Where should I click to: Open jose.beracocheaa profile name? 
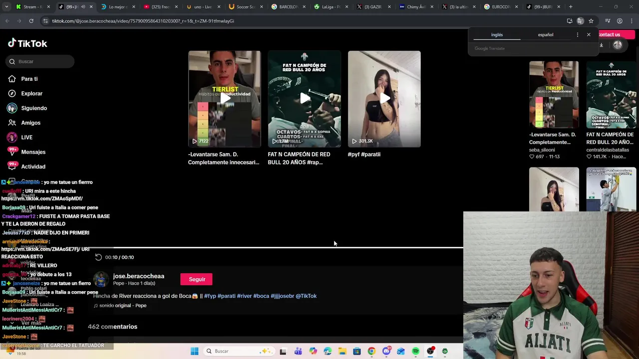[x=138, y=276]
